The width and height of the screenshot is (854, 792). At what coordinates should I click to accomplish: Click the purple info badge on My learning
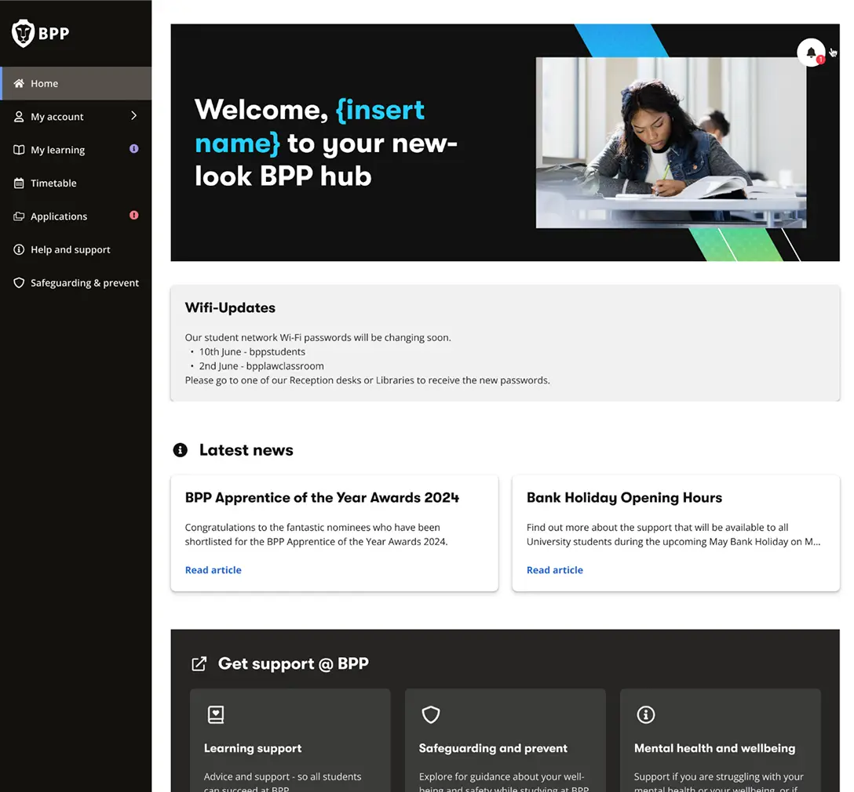point(134,148)
